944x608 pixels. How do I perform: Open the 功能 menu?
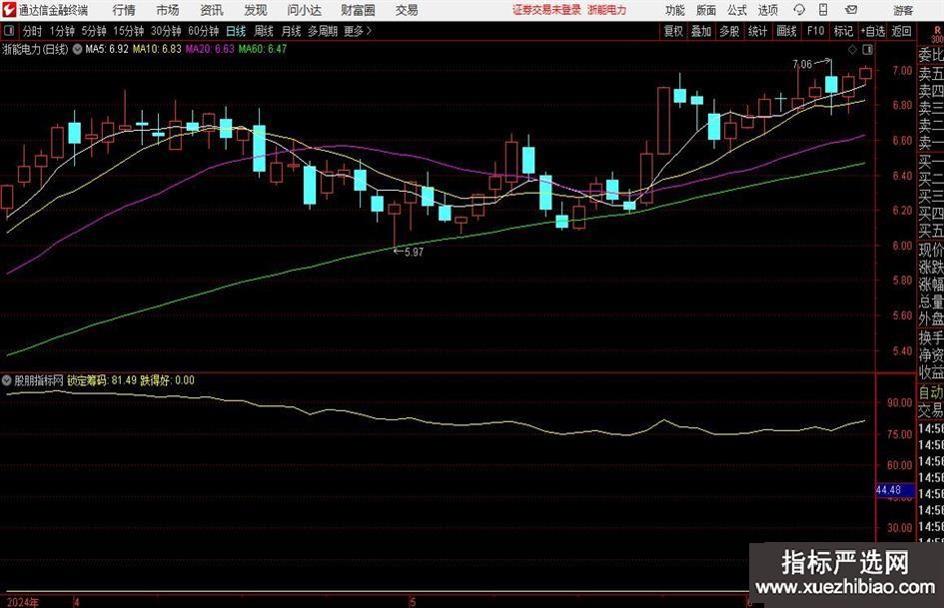coord(675,10)
